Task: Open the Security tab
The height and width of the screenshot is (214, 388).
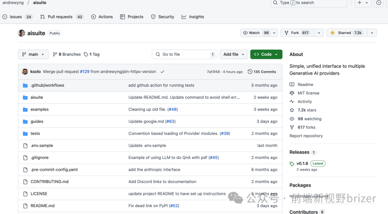Action: [163, 17]
